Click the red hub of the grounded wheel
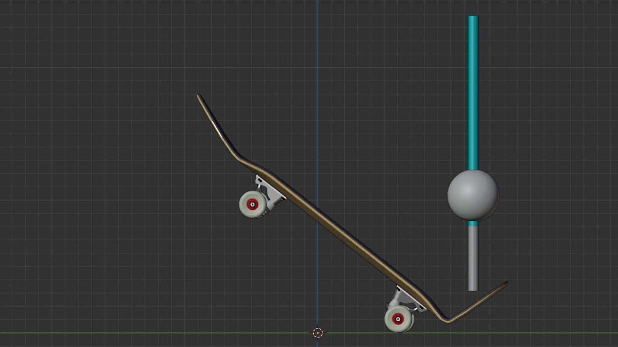Viewport: 618px width, 347px height. [398, 319]
